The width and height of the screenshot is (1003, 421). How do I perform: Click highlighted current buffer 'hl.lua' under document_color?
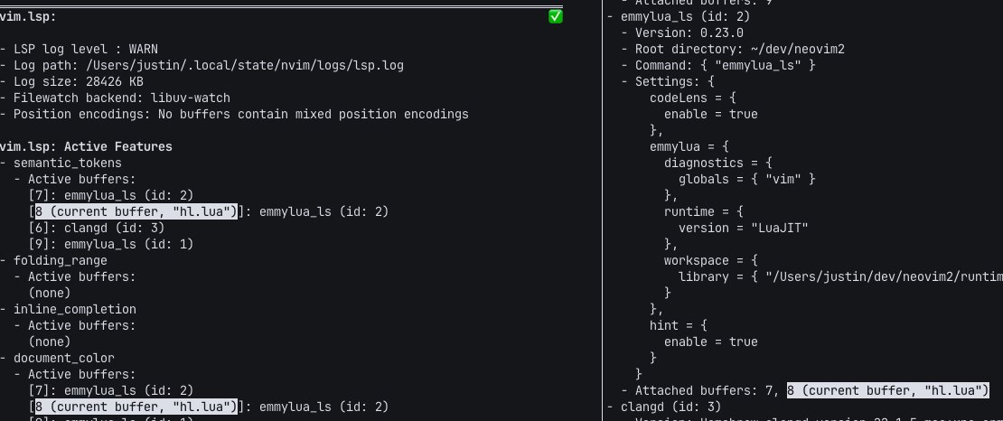pyautogui.click(x=136, y=407)
